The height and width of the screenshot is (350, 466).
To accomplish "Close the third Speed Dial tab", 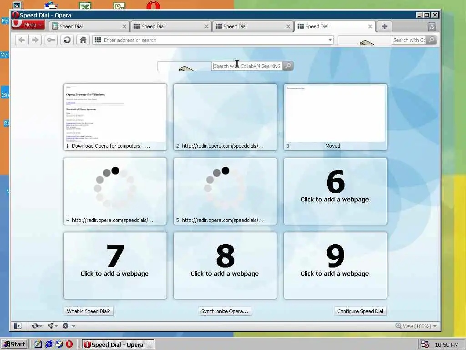I will click(x=288, y=26).
